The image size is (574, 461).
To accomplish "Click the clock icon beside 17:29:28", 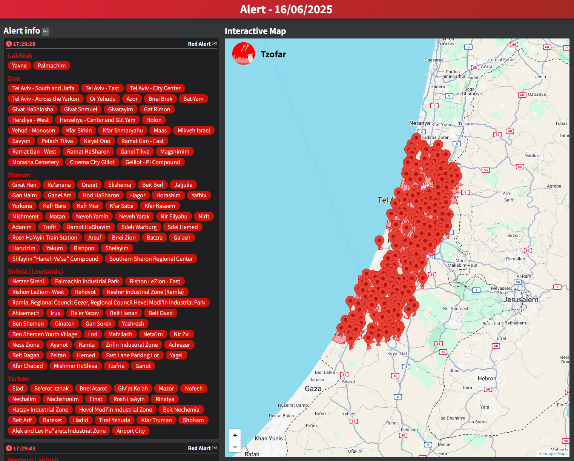I will point(9,44).
